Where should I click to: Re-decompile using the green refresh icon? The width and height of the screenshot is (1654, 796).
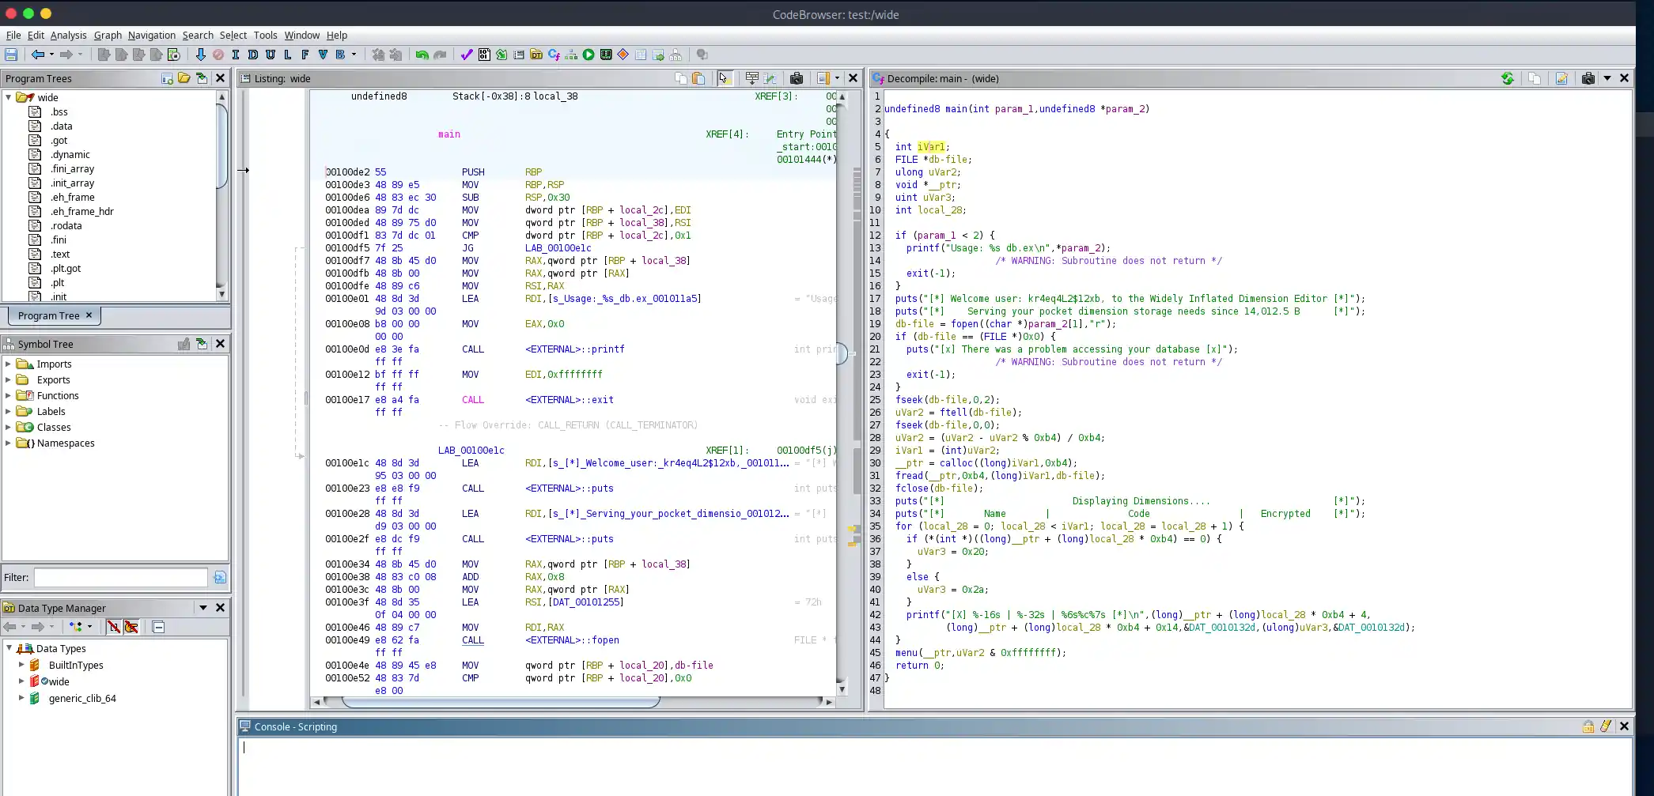(x=1508, y=78)
